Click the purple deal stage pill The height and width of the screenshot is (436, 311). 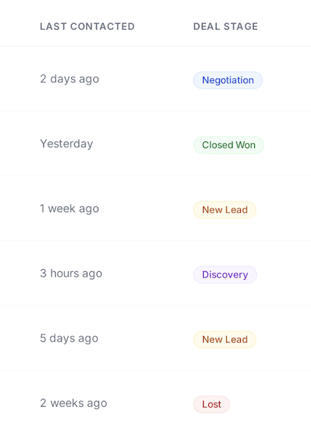coord(225,275)
